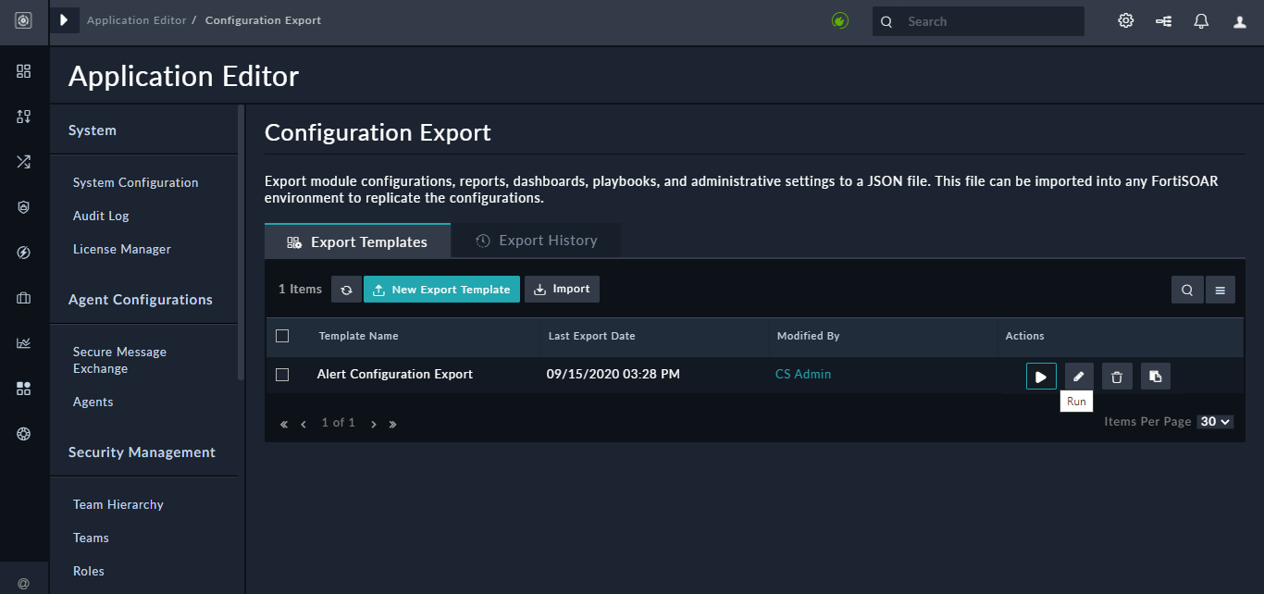Viewport: 1264px width, 594px height.
Task: Clone the Alert Configuration Export template
Action: (x=1155, y=376)
